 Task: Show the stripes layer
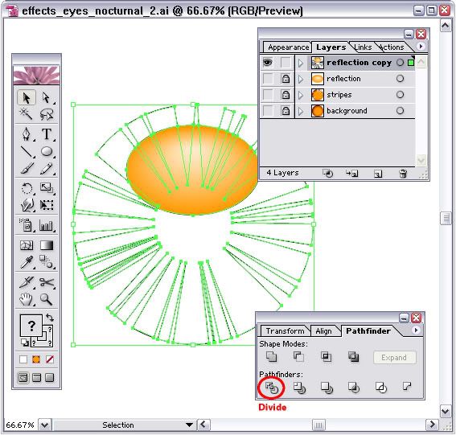point(268,95)
